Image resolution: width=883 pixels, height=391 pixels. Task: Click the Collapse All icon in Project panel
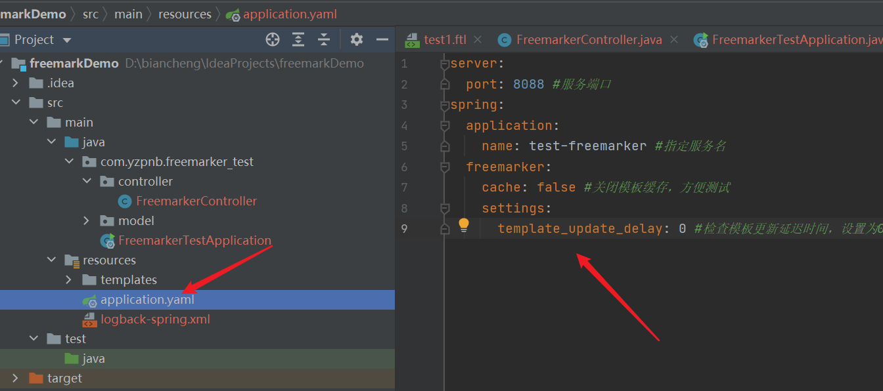324,39
